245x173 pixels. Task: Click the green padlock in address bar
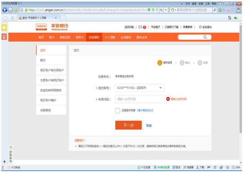[x=26, y=10]
